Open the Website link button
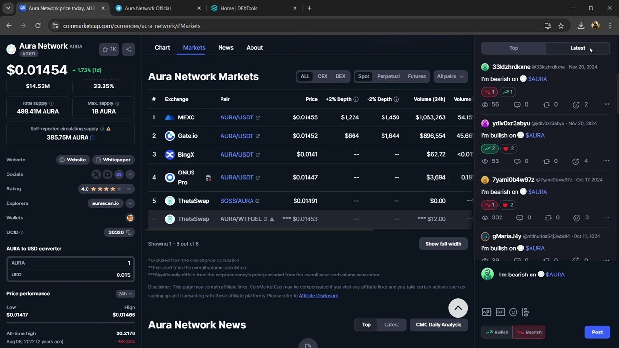This screenshot has height=348, width=619. 73,159
